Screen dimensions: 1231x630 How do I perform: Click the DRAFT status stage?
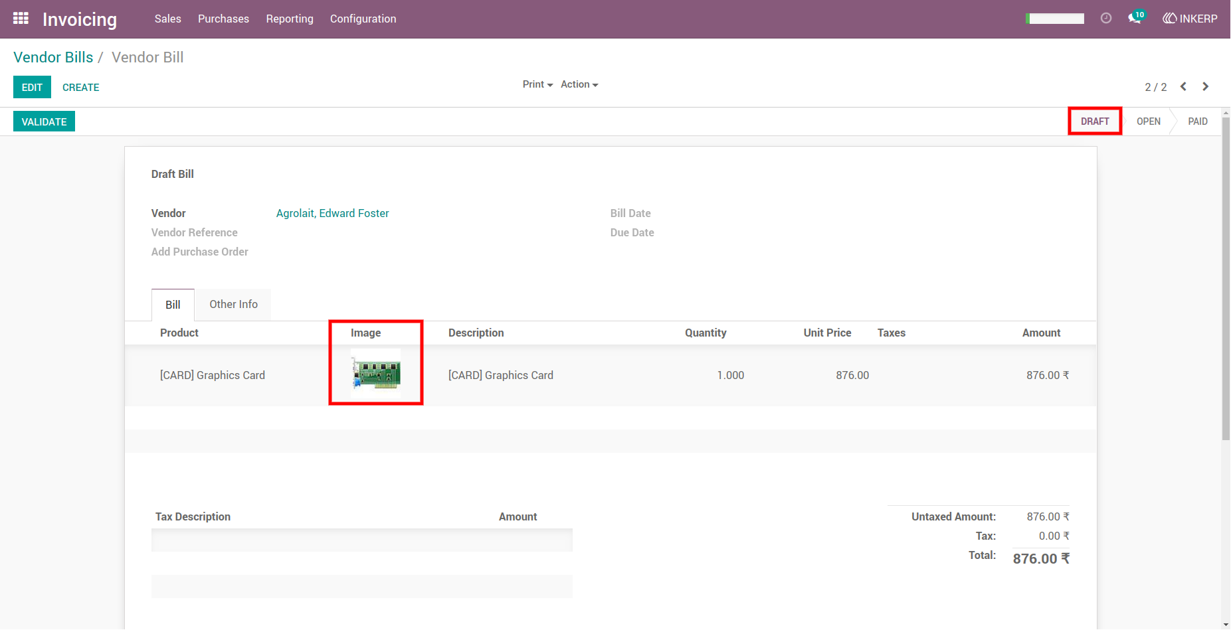[1095, 121]
